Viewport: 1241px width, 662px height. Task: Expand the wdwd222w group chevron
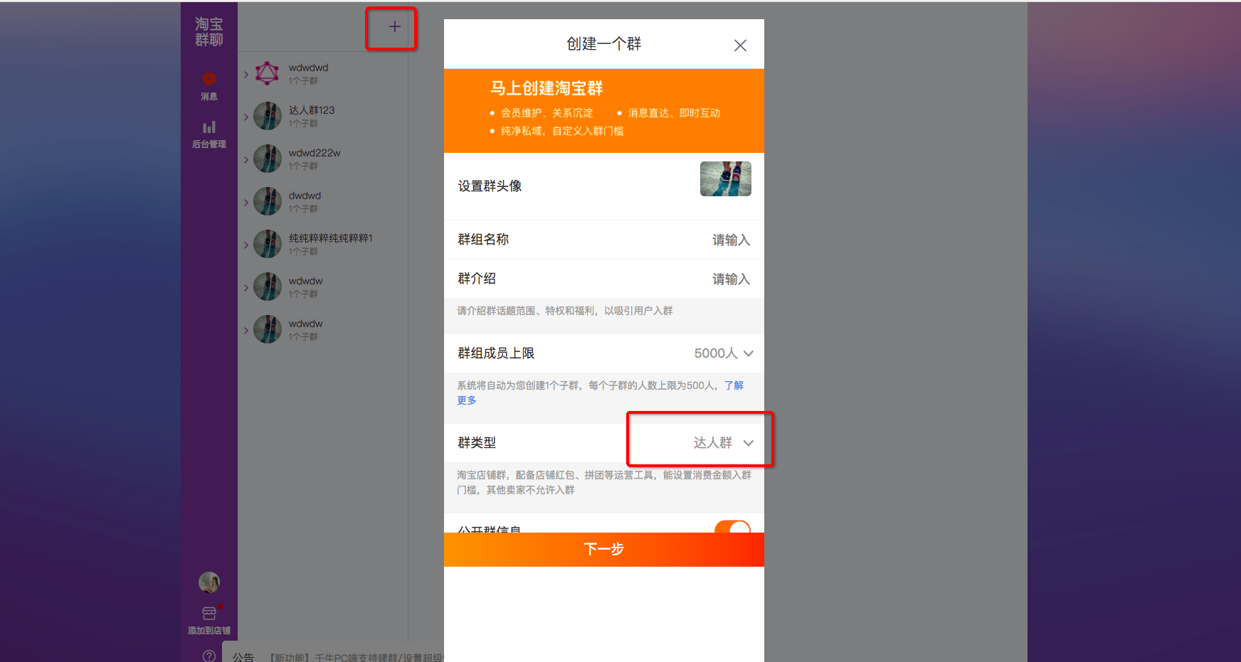pos(246,159)
